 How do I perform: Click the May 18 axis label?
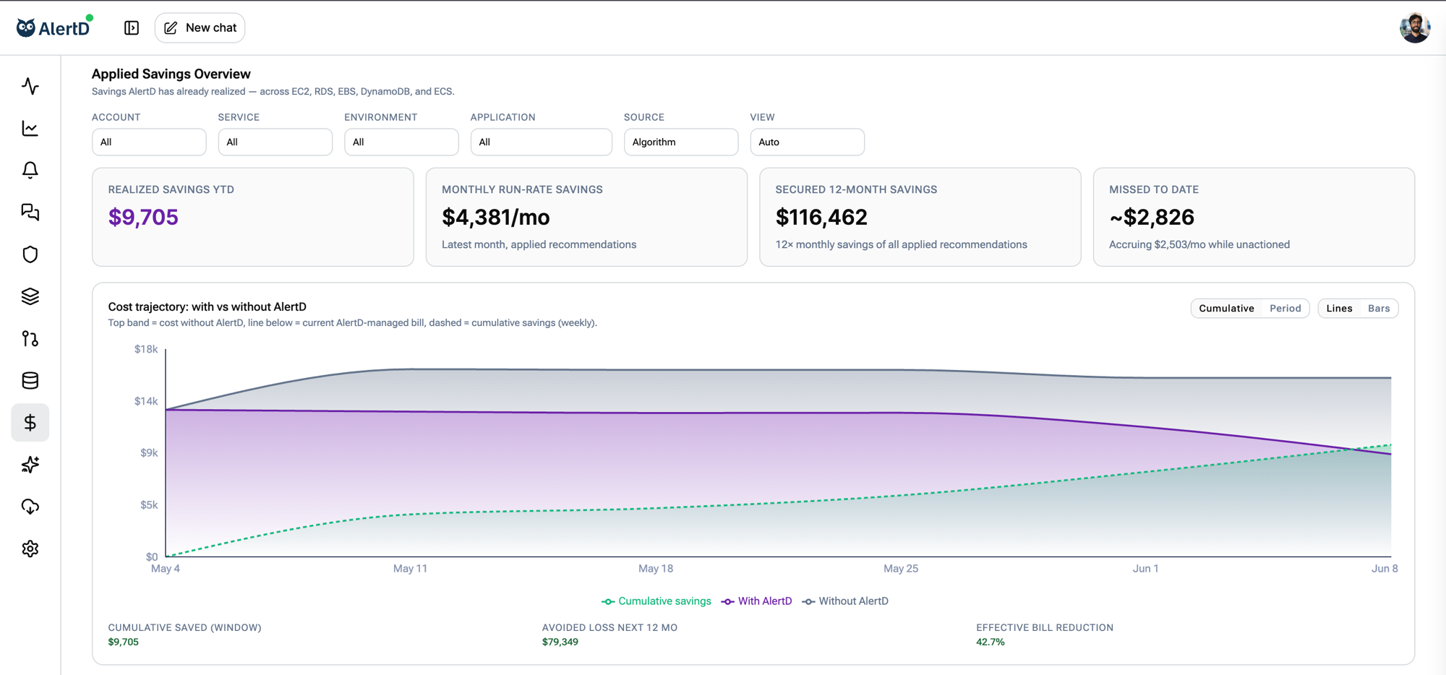[656, 569]
